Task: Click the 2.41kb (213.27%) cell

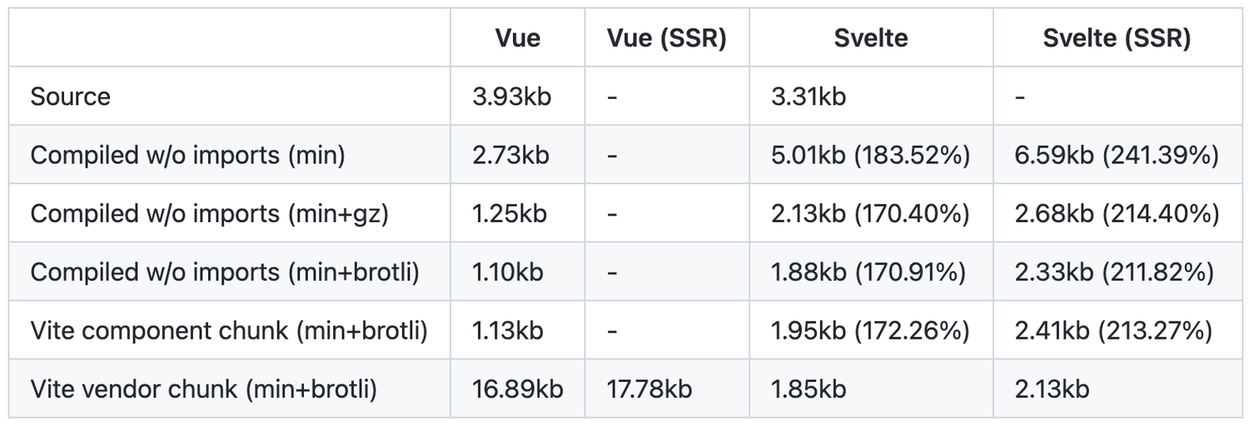Action: click(1113, 330)
